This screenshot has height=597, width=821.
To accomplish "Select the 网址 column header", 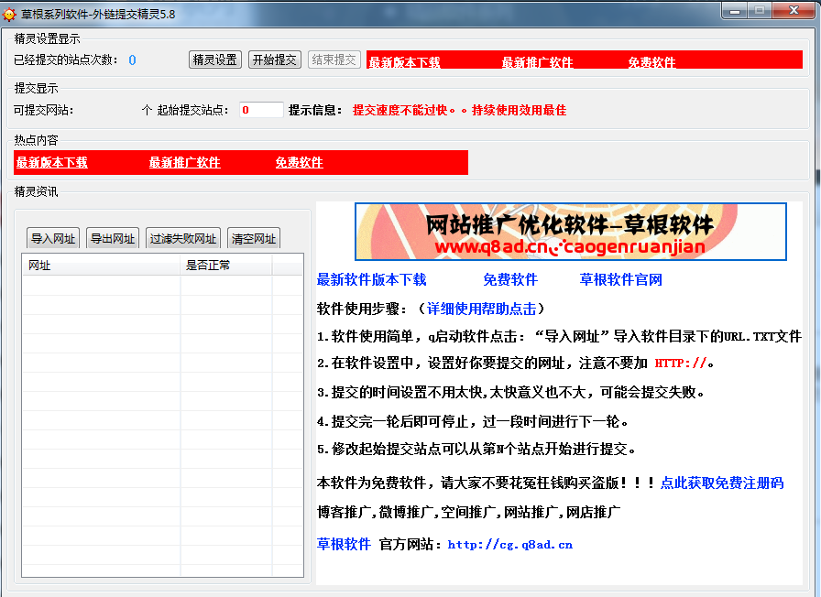I will [101, 266].
